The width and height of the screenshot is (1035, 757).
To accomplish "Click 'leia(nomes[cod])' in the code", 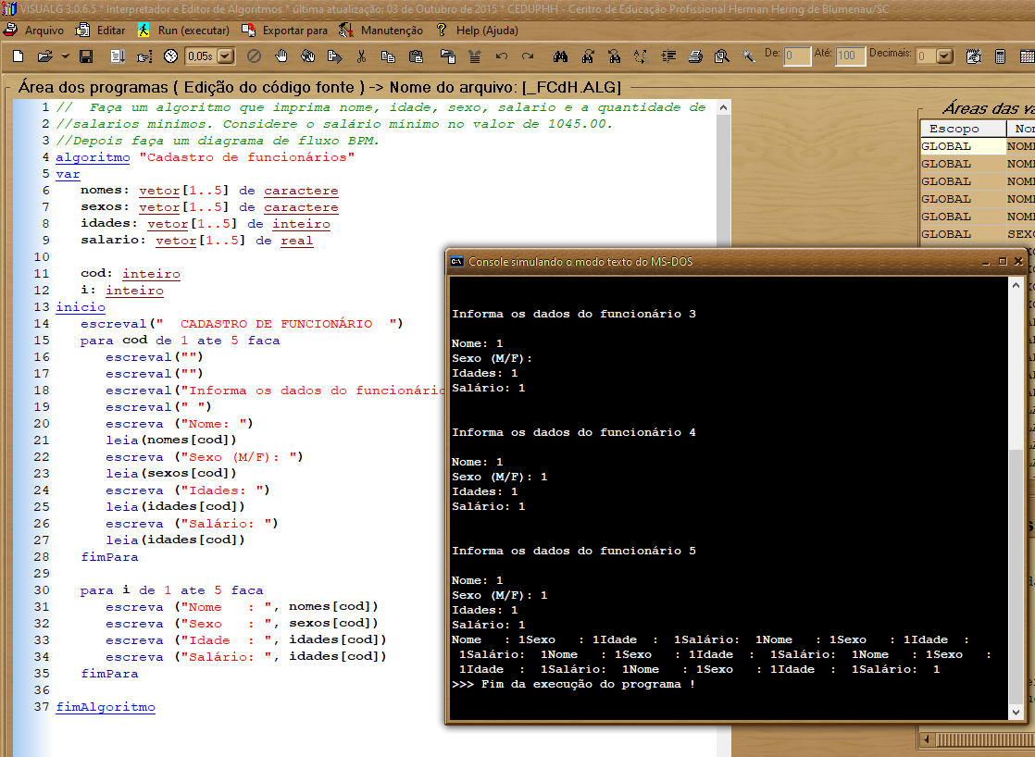I will click(171, 440).
